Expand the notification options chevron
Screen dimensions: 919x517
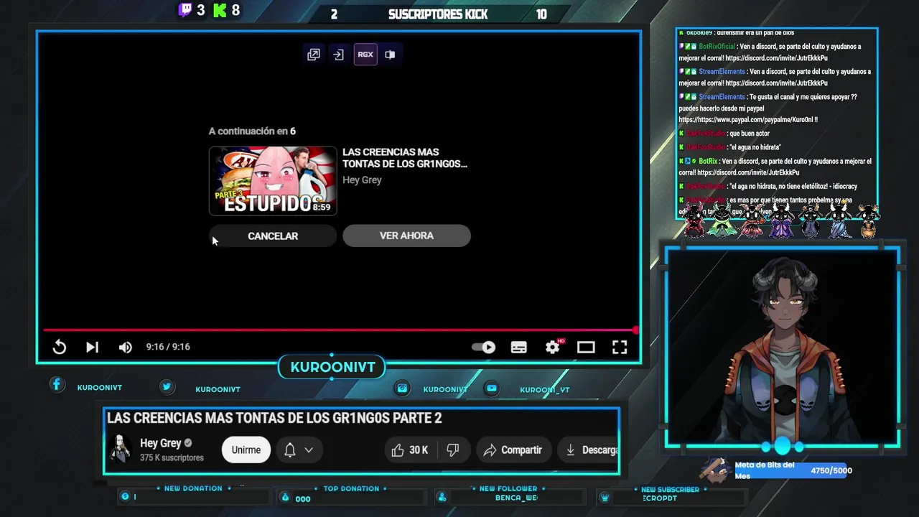(309, 450)
